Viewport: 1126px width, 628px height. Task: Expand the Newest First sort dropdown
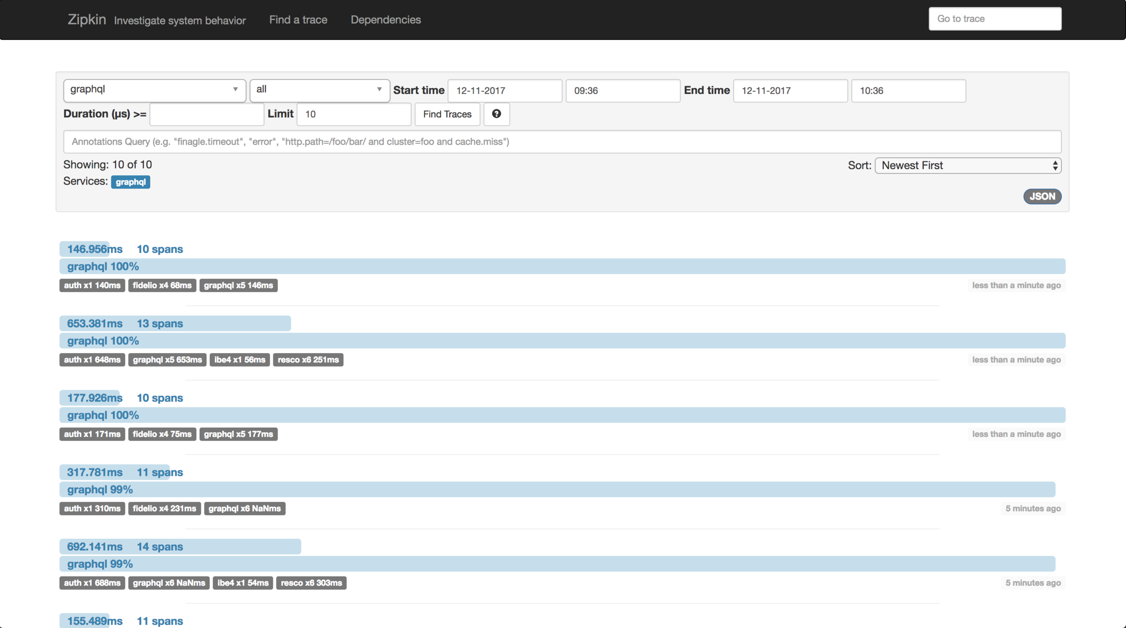tap(967, 166)
